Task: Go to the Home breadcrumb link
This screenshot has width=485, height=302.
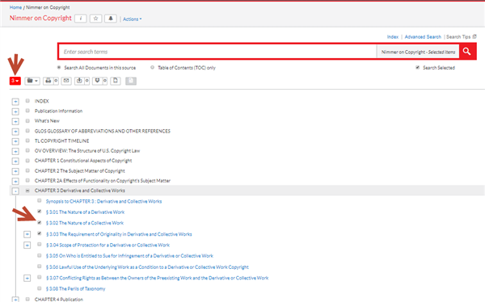Action: click(15, 7)
